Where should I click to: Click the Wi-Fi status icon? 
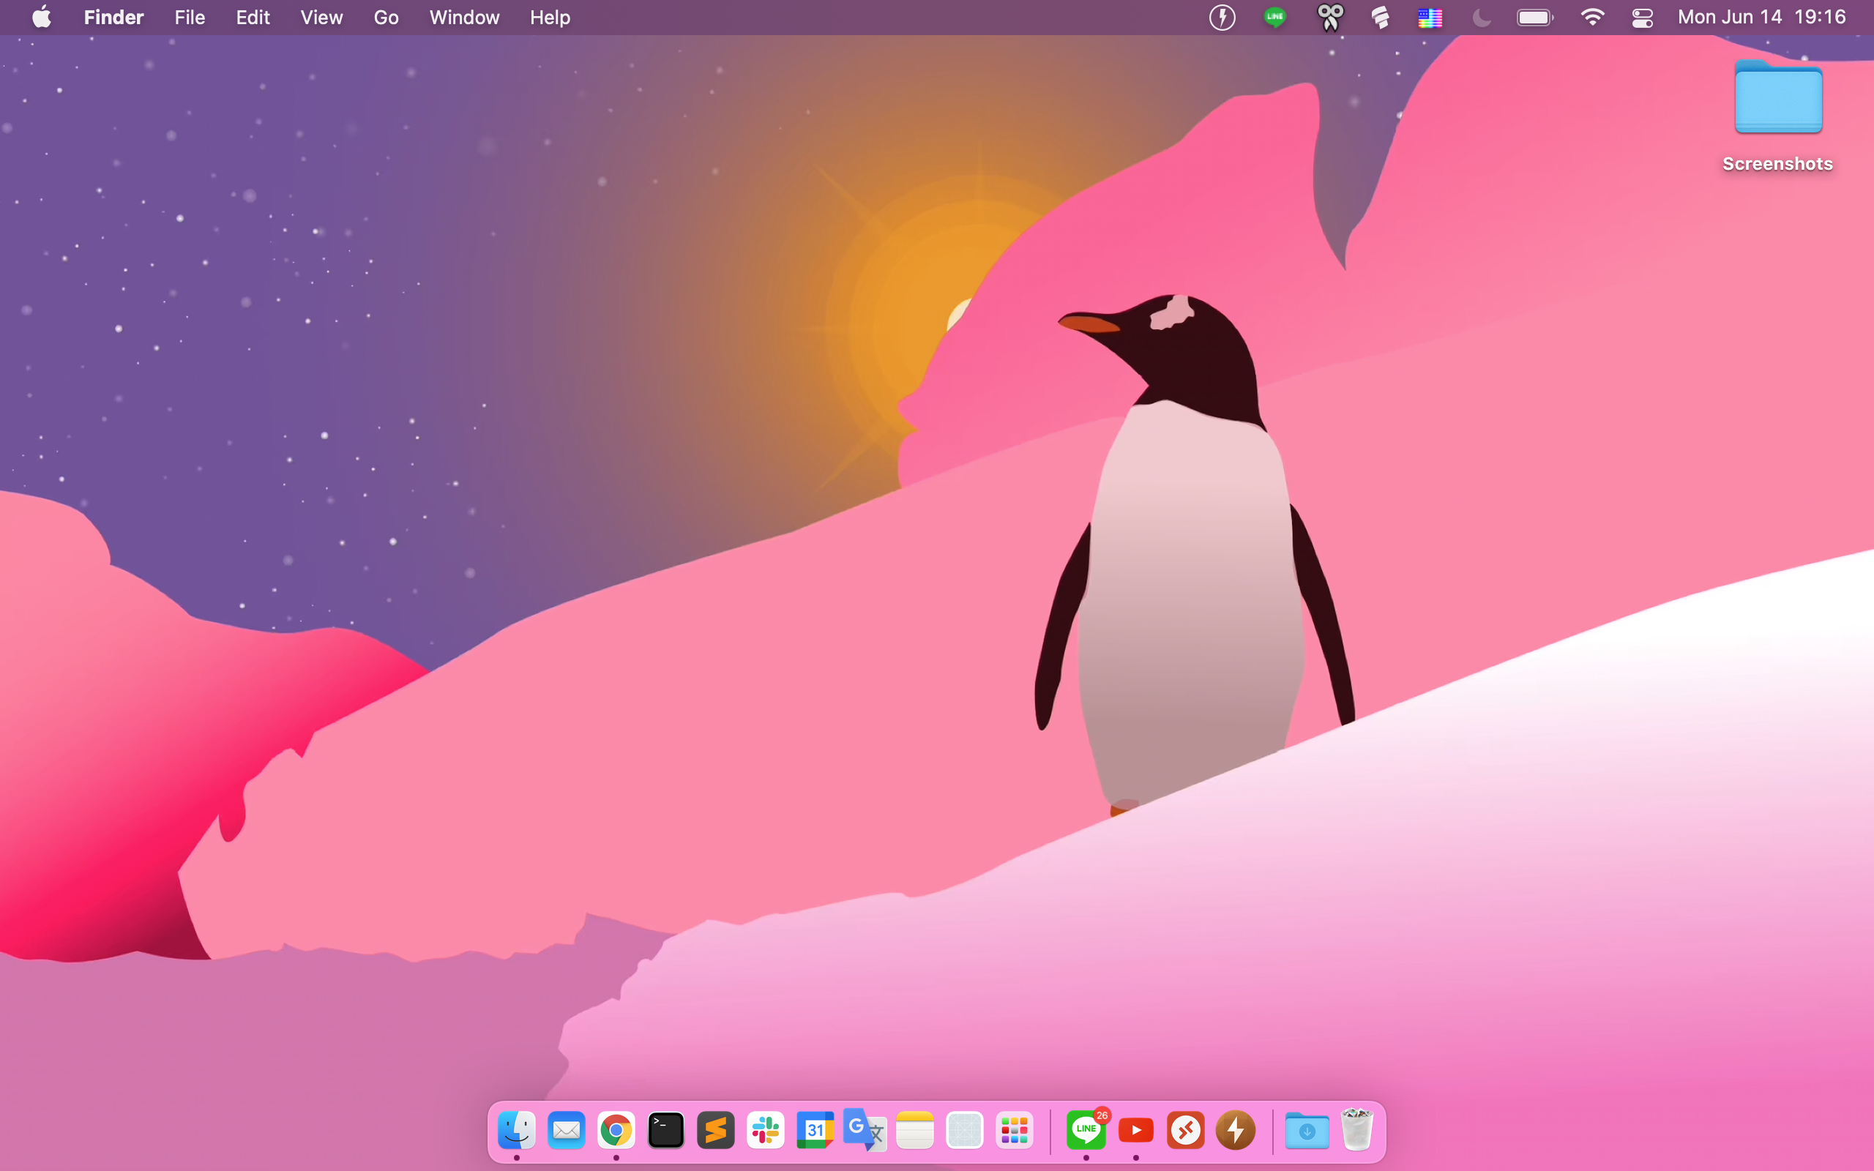pyautogui.click(x=1592, y=17)
